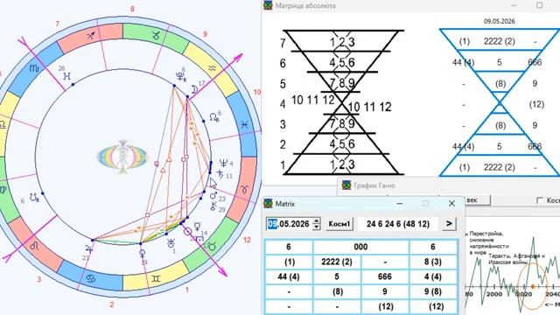Click the Косм1 button in the Matrix window
Image resolution: width=560 pixels, height=315 pixels.
tap(339, 224)
